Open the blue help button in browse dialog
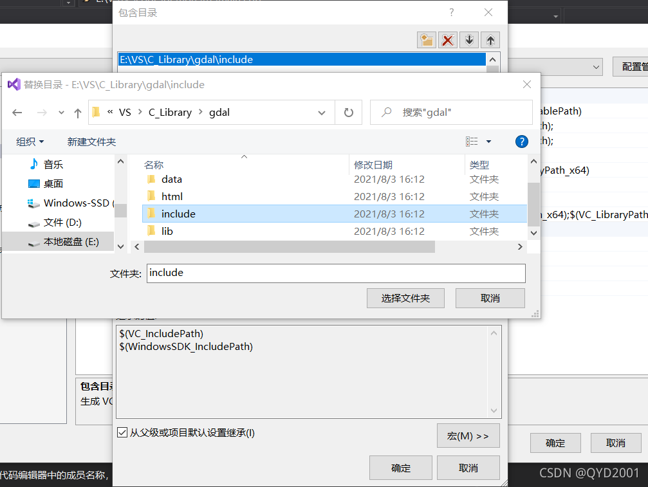This screenshot has width=648, height=487. (521, 142)
